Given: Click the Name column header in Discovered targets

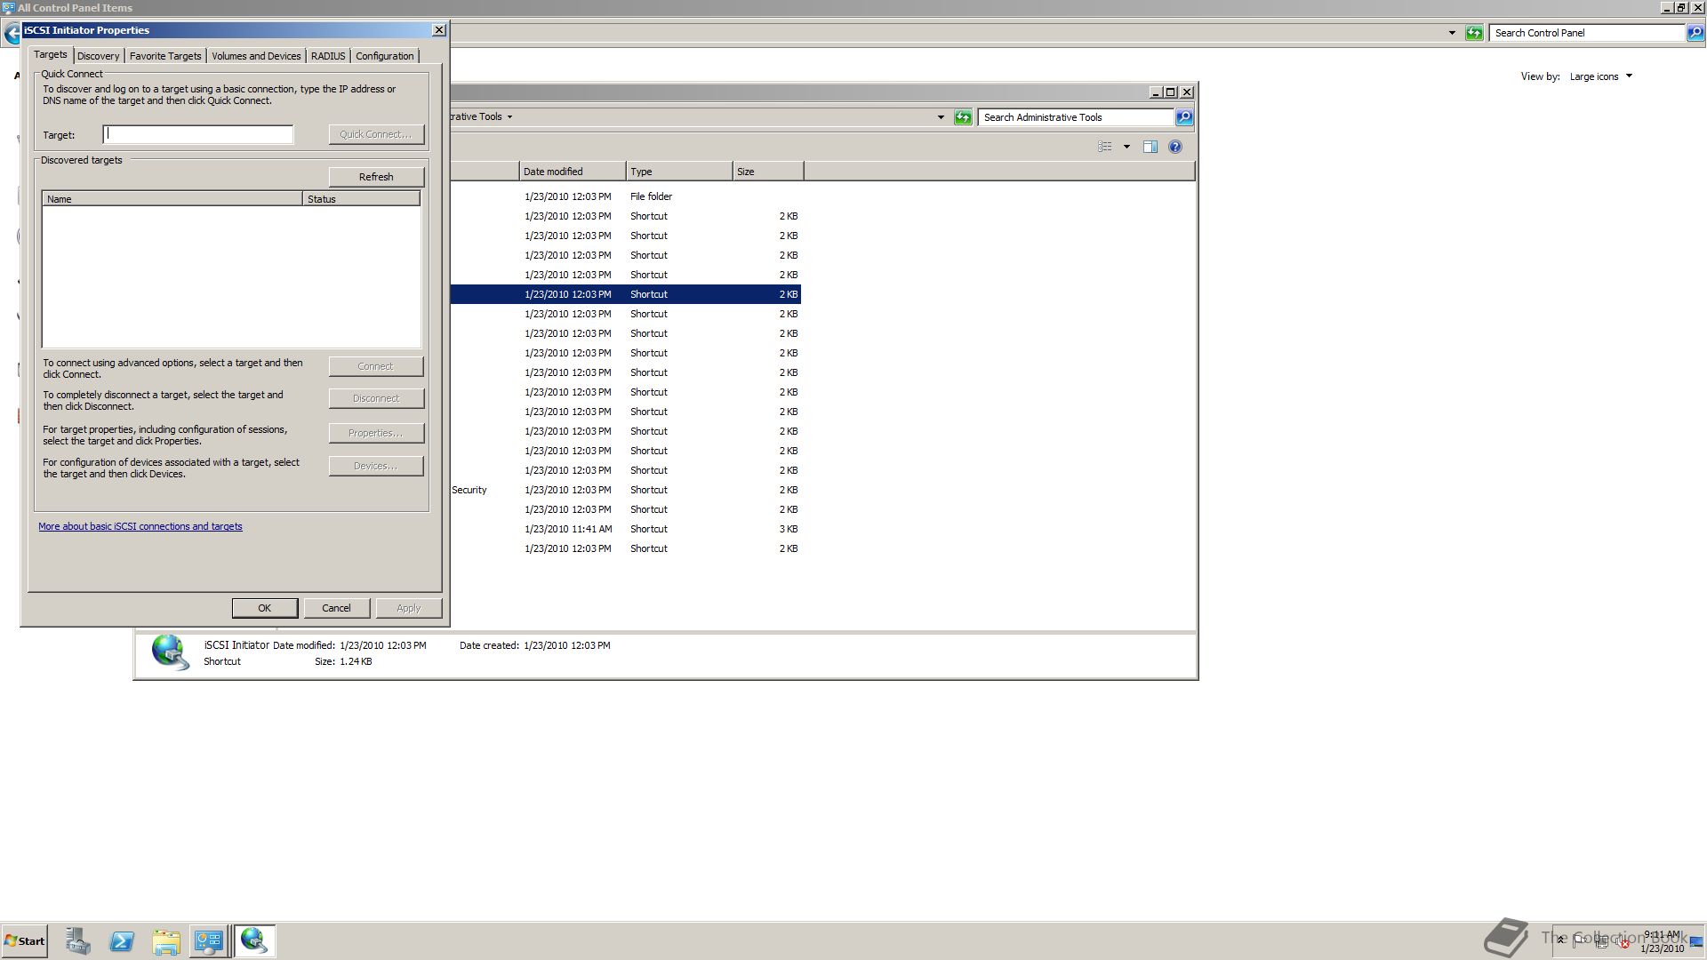Looking at the screenshot, I should coord(172,199).
